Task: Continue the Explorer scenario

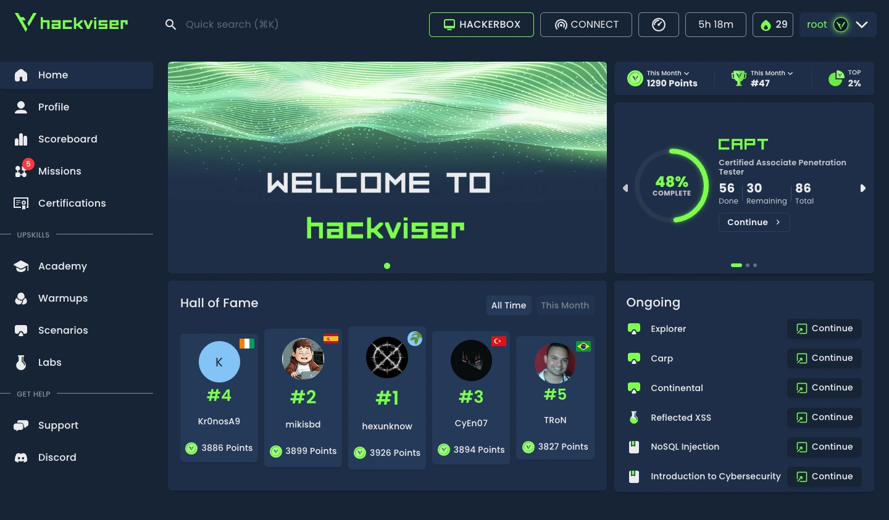Action: coord(824,329)
